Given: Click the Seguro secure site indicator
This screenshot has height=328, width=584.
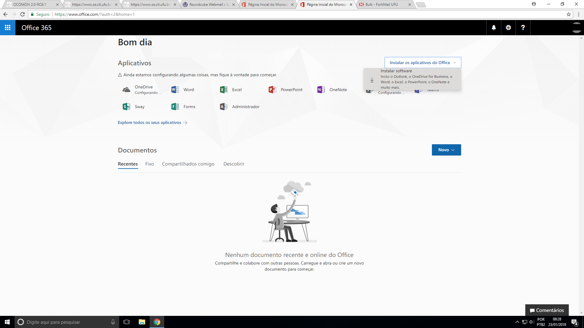Looking at the screenshot, I should [x=40, y=14].
